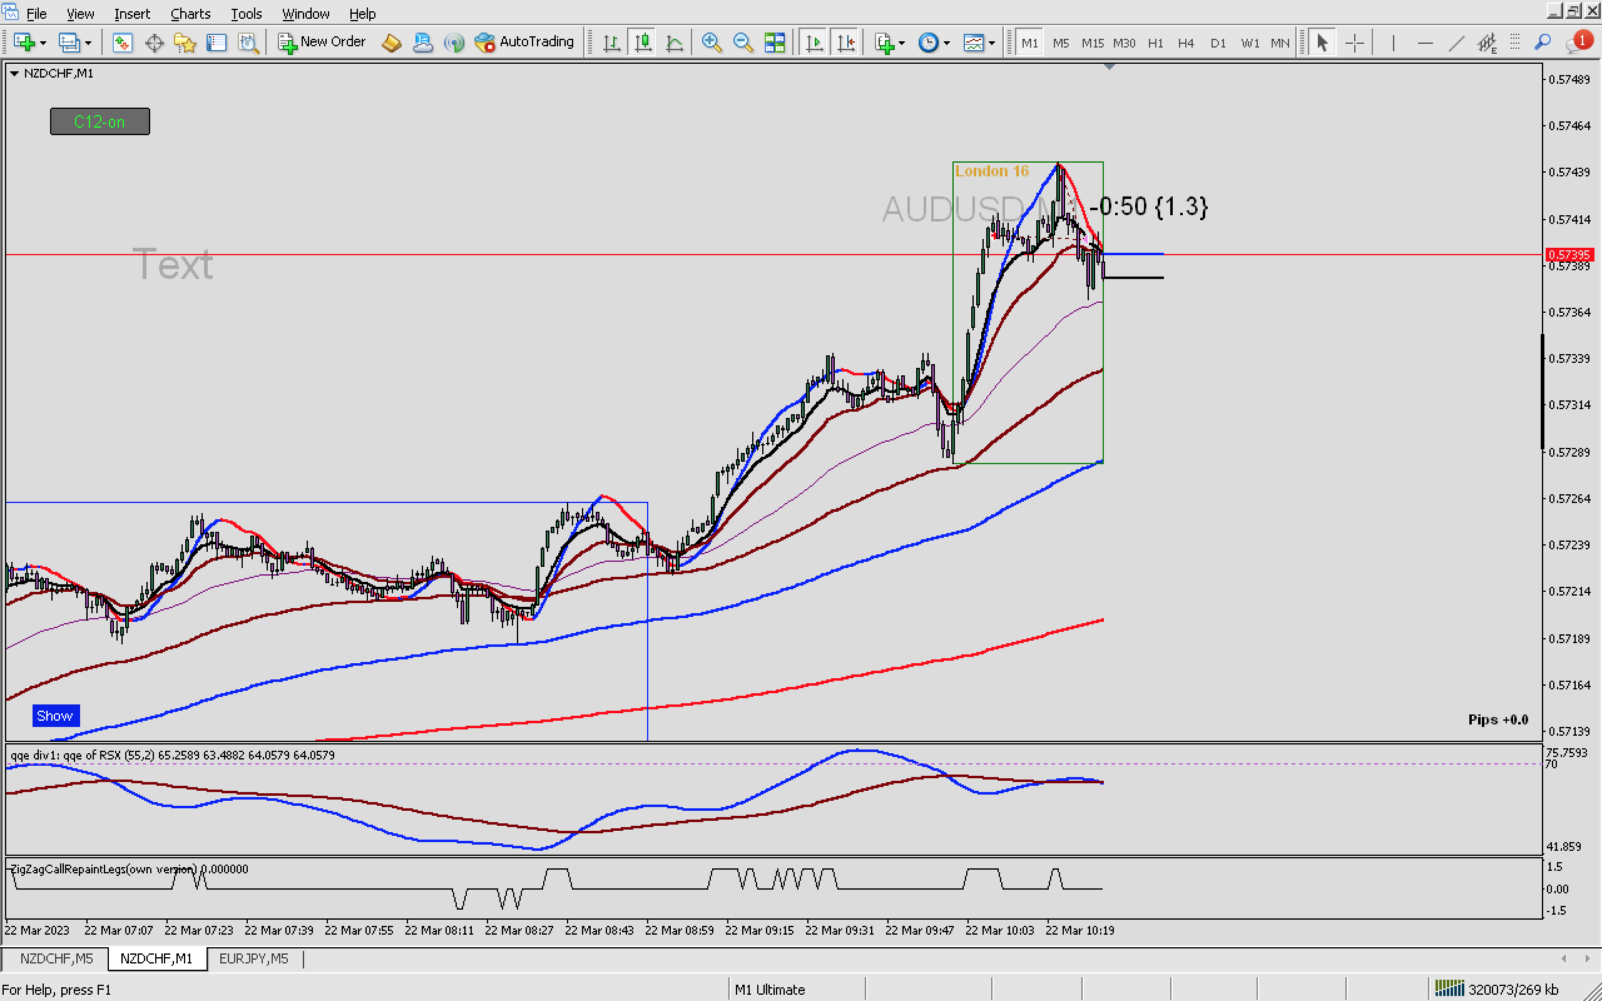The image size is (1602, 1001).
Task: Toggle chart auto scroll
Action: pos(814,43)
